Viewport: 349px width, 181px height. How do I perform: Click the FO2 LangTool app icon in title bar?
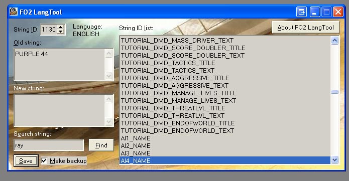click(x=14, y=12)
